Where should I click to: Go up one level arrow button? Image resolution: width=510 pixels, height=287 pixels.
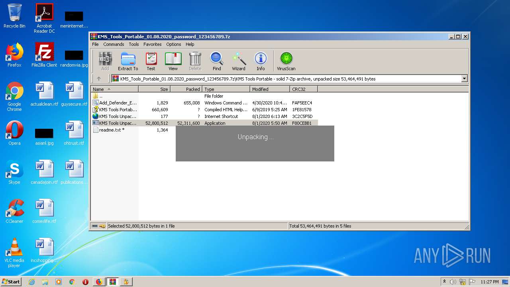99,79
